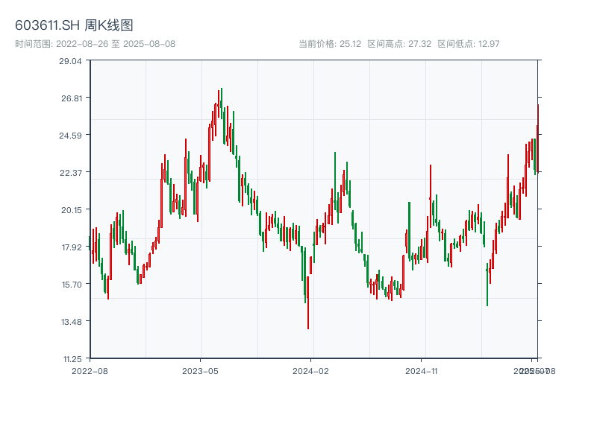Click the final red candlestick at chart's right edge
597x447 pixels.
tap(538, 139)
